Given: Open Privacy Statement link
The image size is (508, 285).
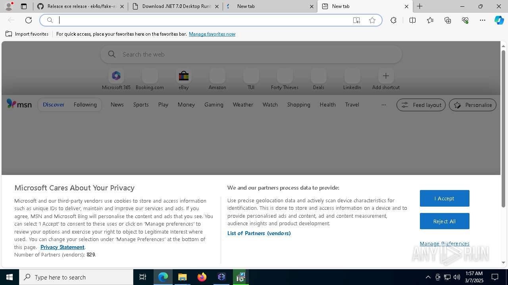Looking at the screenshot, I should 62,247.
